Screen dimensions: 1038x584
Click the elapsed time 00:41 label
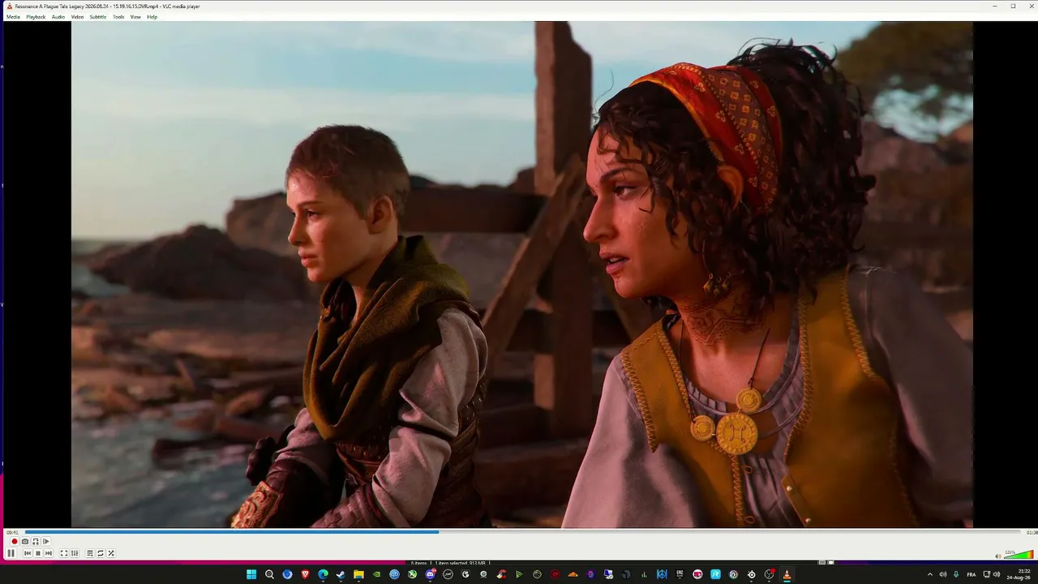[12, 532]
